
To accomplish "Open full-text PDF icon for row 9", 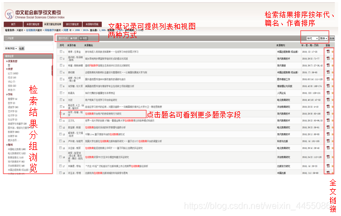I will coord(328,106).
